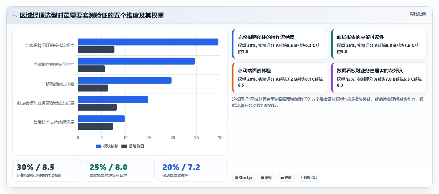
Task: Select the 25% / 8.0 stat card
Action: [120, 170]
